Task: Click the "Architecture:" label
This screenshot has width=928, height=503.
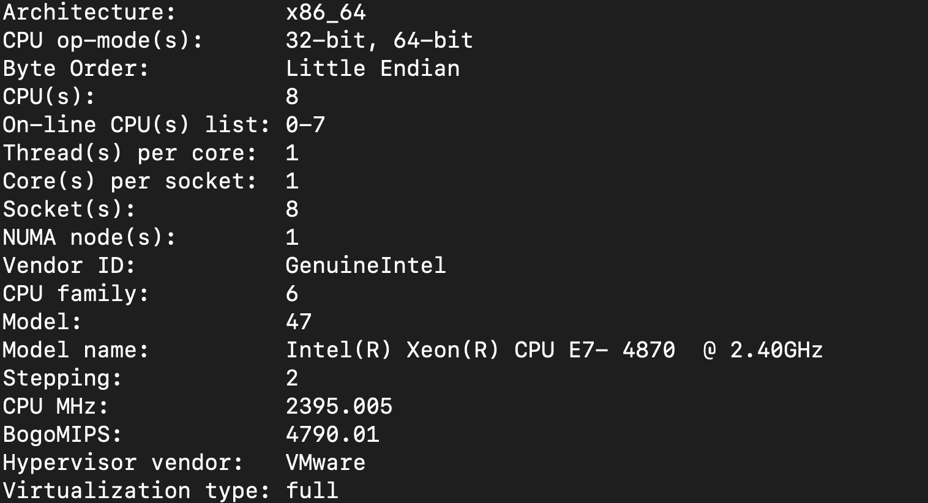Action: pos(89,12)
